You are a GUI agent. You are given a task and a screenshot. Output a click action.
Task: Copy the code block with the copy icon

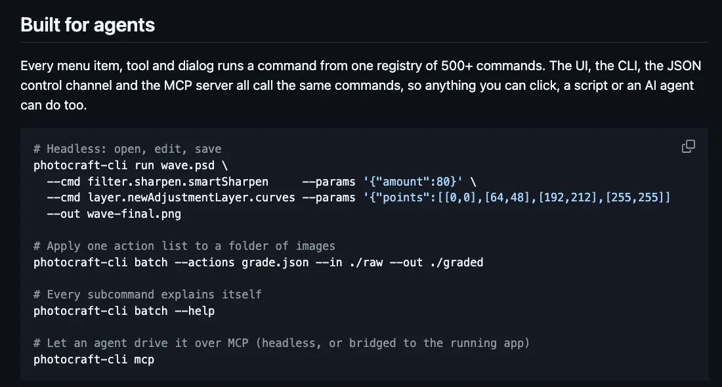coord(689,146)
